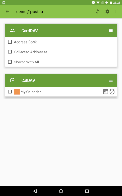This screenshot has width=122, height=196.
Task: Tap the Android Recents square button
Action: click(x=87, y=191)
